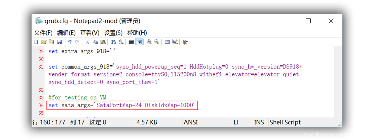Click line number 29 in margin
Image resolution: width=374 pixels, height=140 pixels.
point(41,52)
